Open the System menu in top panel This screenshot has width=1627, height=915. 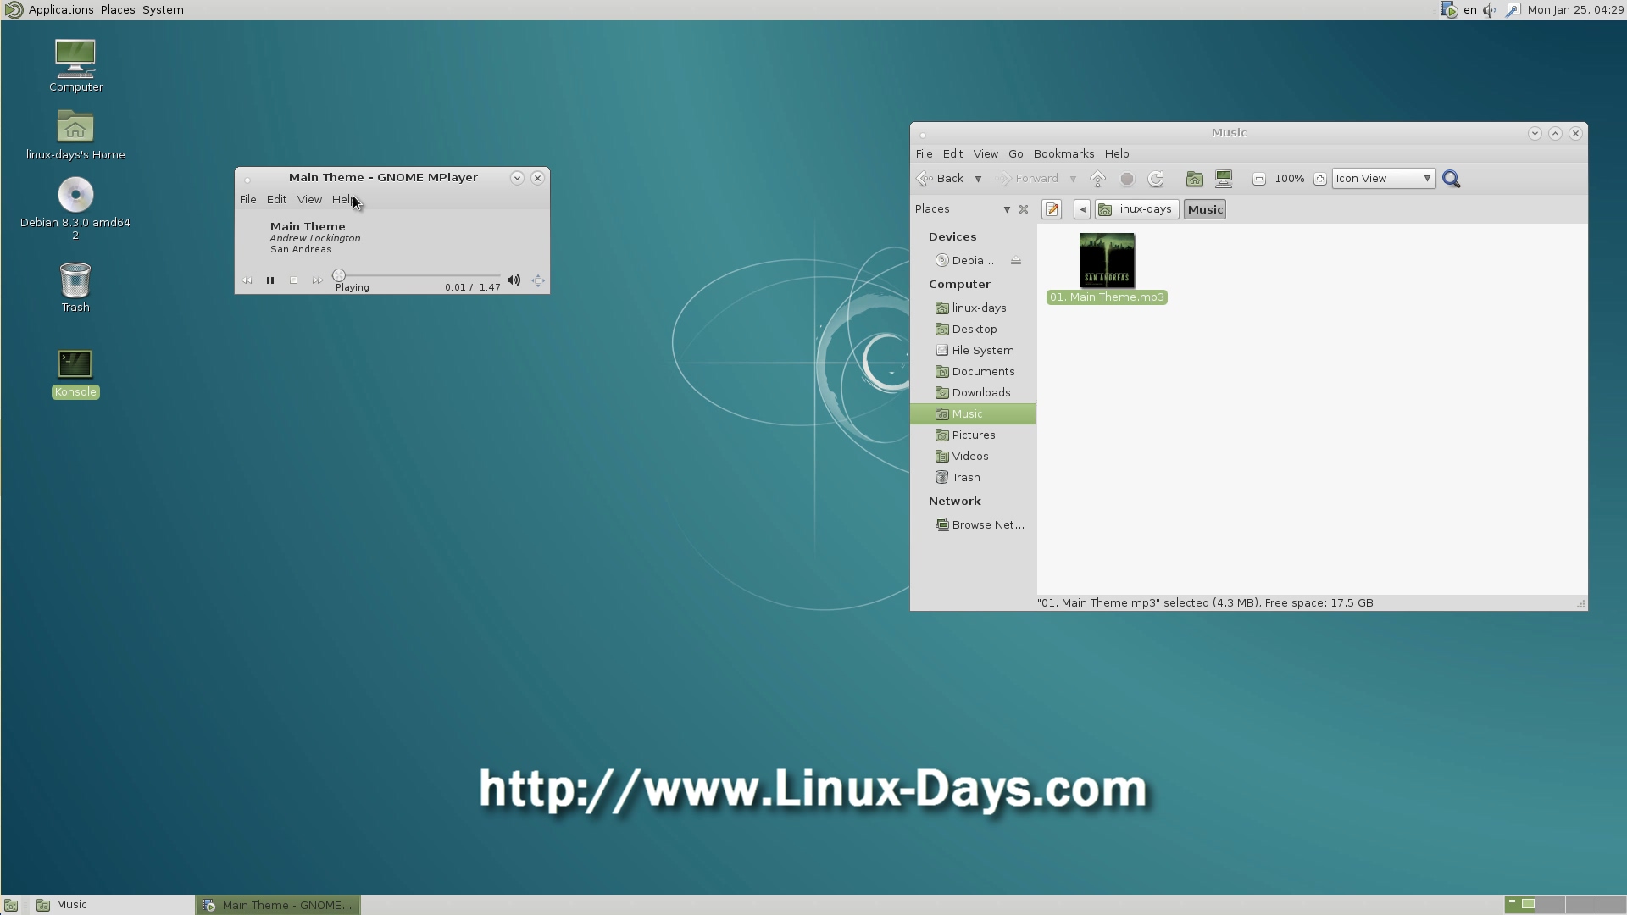(x=163, y=10)
